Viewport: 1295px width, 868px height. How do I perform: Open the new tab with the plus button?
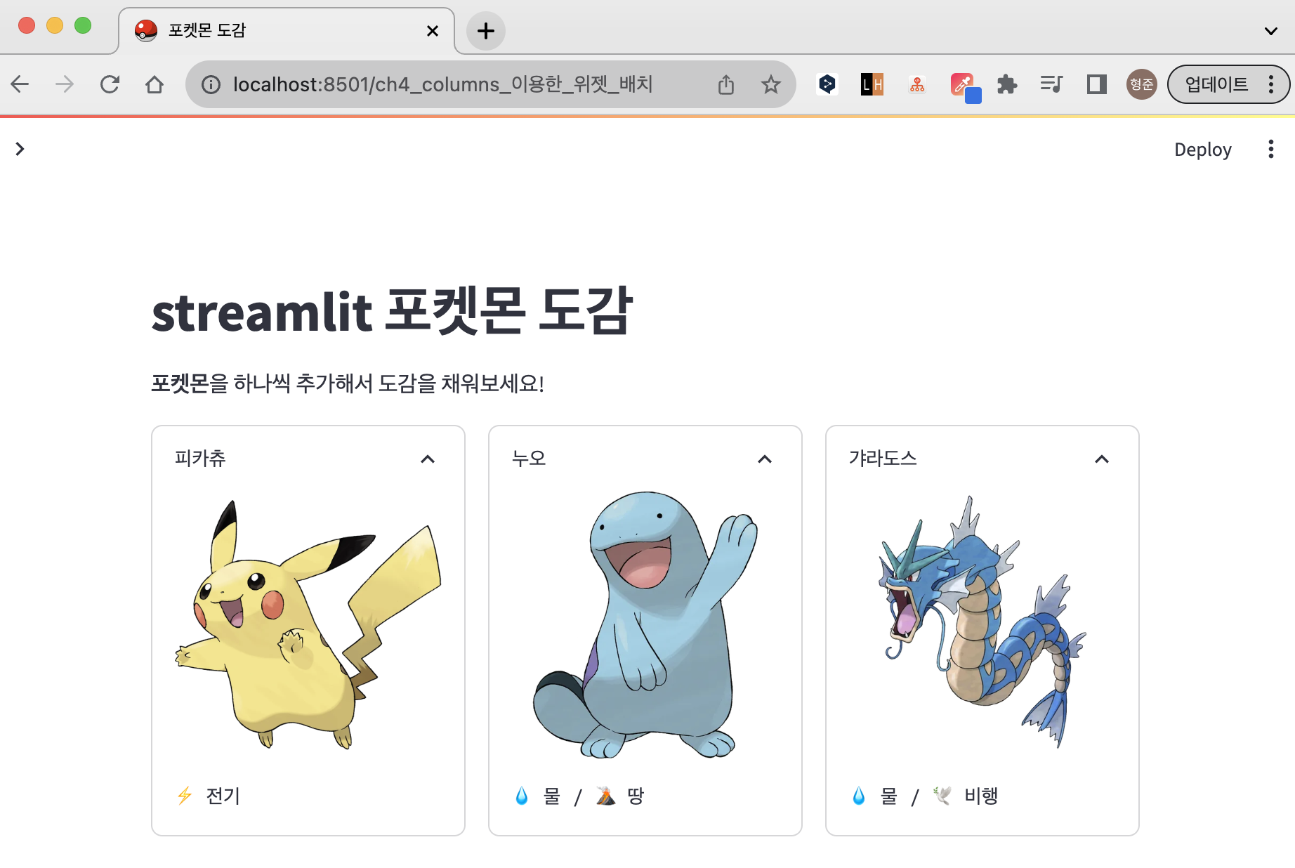[x=486, y=31]
